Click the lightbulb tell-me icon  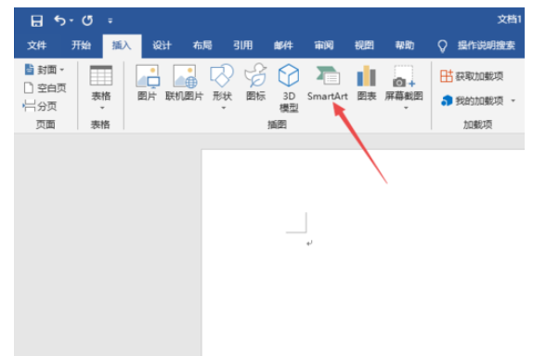pos(442,46)
